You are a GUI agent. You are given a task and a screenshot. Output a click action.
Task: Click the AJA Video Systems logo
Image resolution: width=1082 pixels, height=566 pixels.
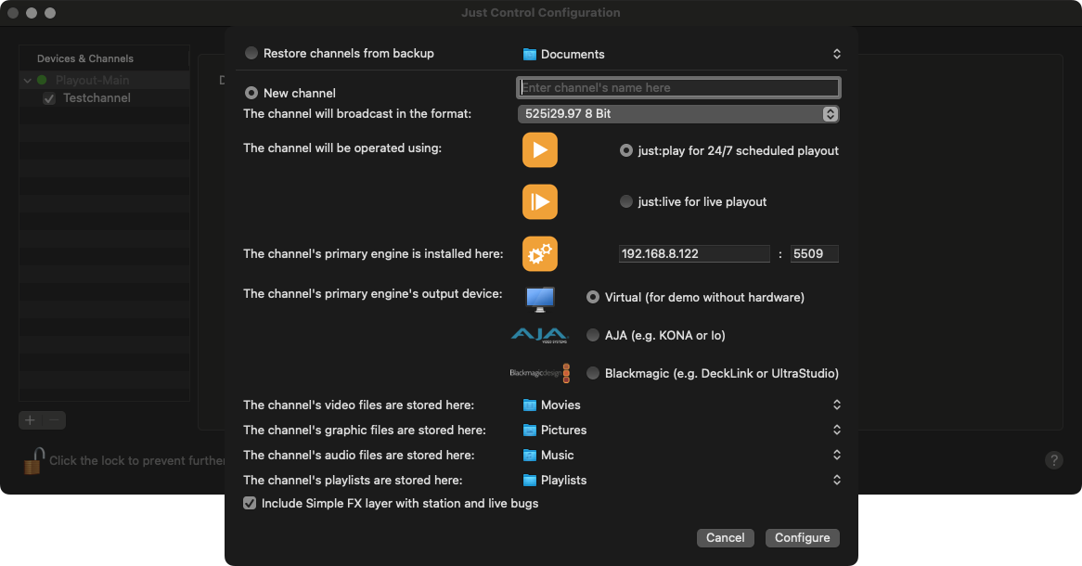point(540,336)
